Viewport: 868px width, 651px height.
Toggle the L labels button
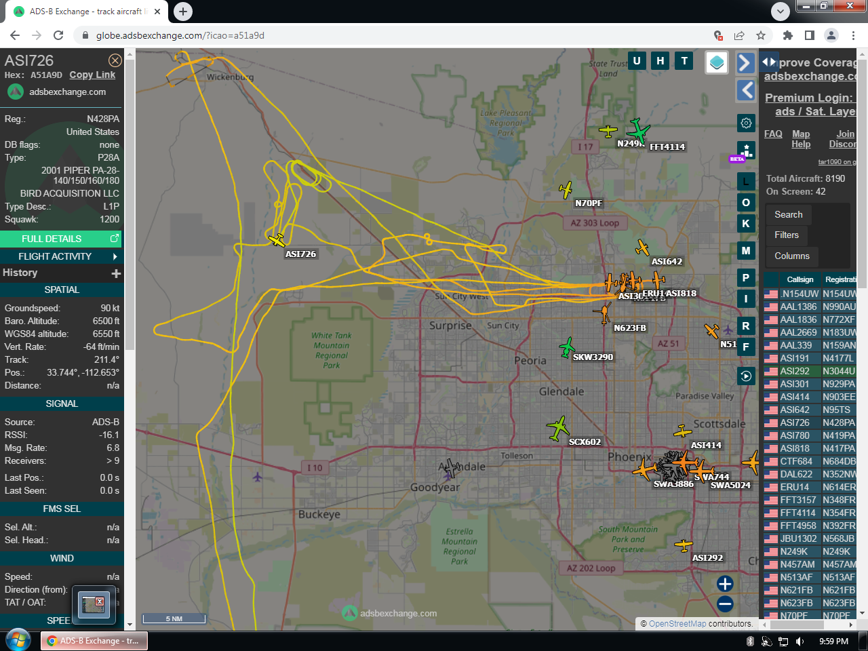click(x=746, y=181)
